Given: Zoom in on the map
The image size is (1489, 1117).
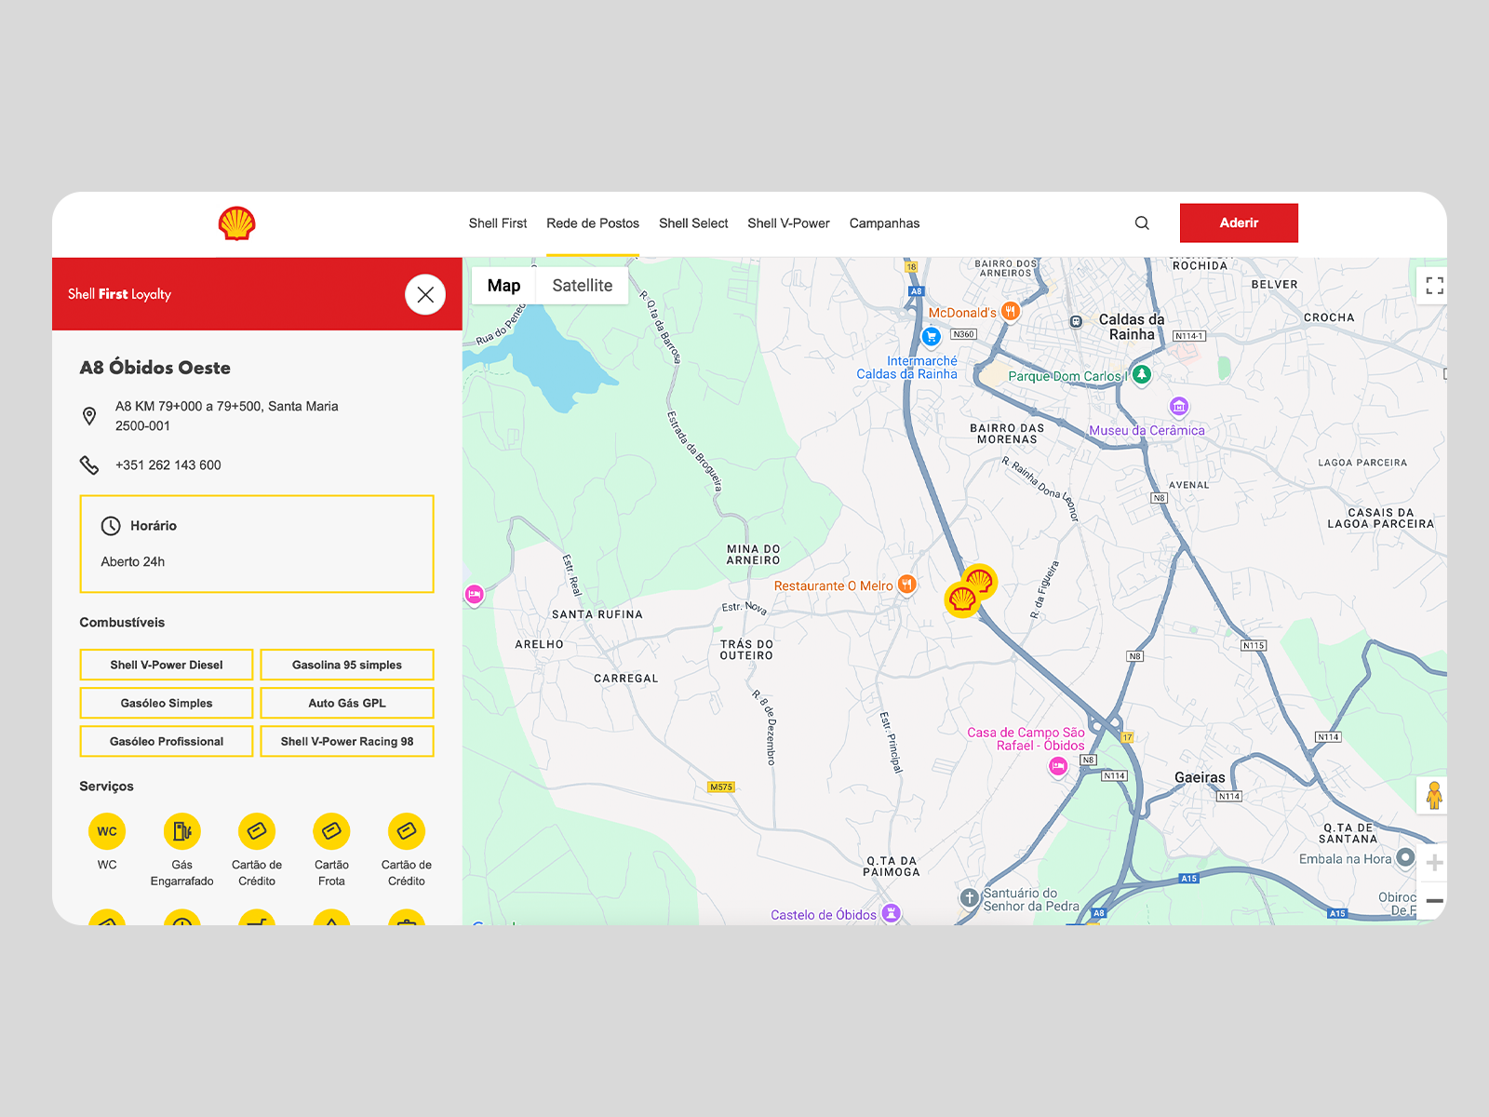Looking at the screenshot, I should click(x=1434, y=863).
